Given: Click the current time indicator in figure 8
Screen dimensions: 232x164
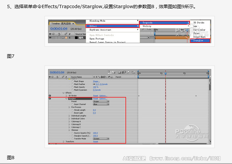Looking at the screenshot, I should point(166,74).
